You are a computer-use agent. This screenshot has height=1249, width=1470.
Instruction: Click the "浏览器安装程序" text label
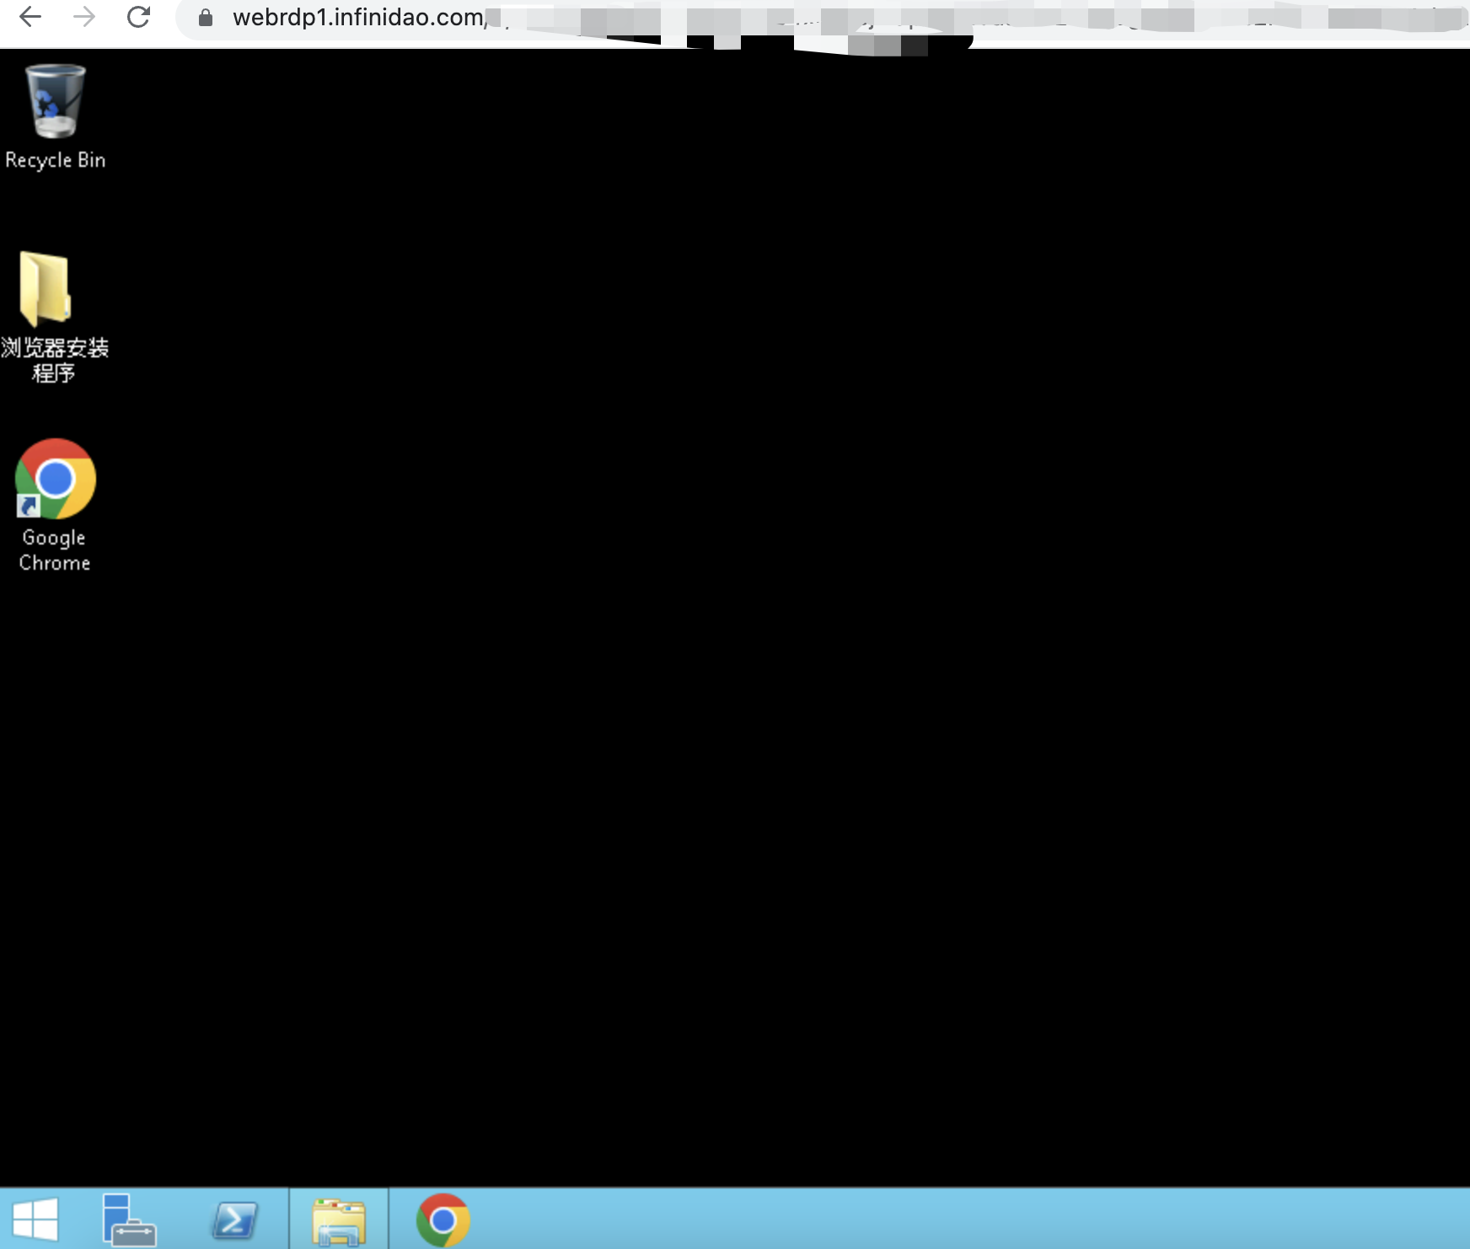(55, 360)
